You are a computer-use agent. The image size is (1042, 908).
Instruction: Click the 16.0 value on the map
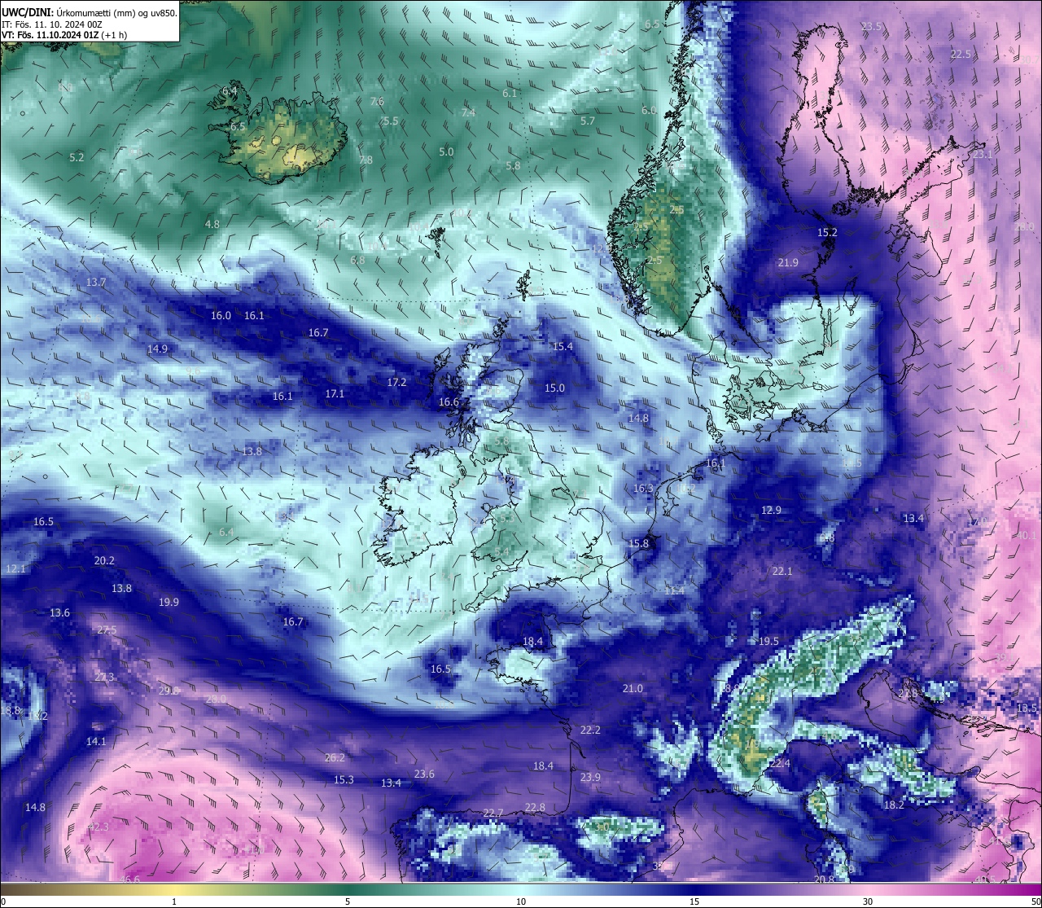pos(221,315)
